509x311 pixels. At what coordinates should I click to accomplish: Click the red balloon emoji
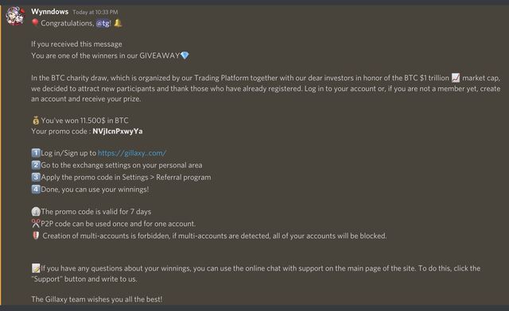[x=35, y=23]
